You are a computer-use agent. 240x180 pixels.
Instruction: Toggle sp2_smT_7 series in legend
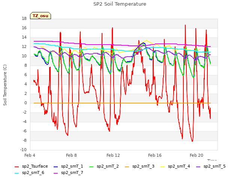68,172
